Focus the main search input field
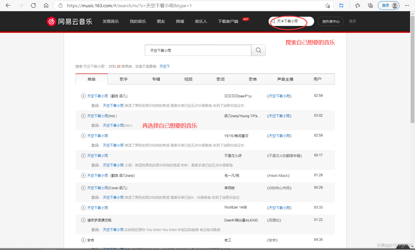This screenshot has height=250, width=415. coord(198,50)
